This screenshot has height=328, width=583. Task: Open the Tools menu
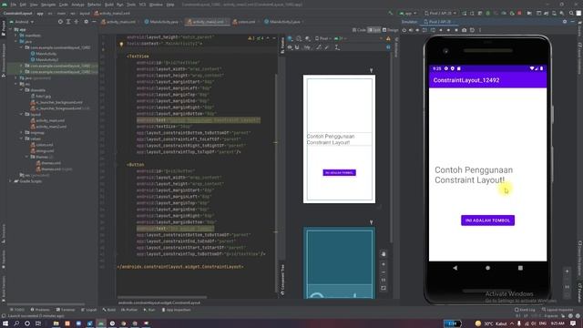pyautogui.click(x=131, y=5)
